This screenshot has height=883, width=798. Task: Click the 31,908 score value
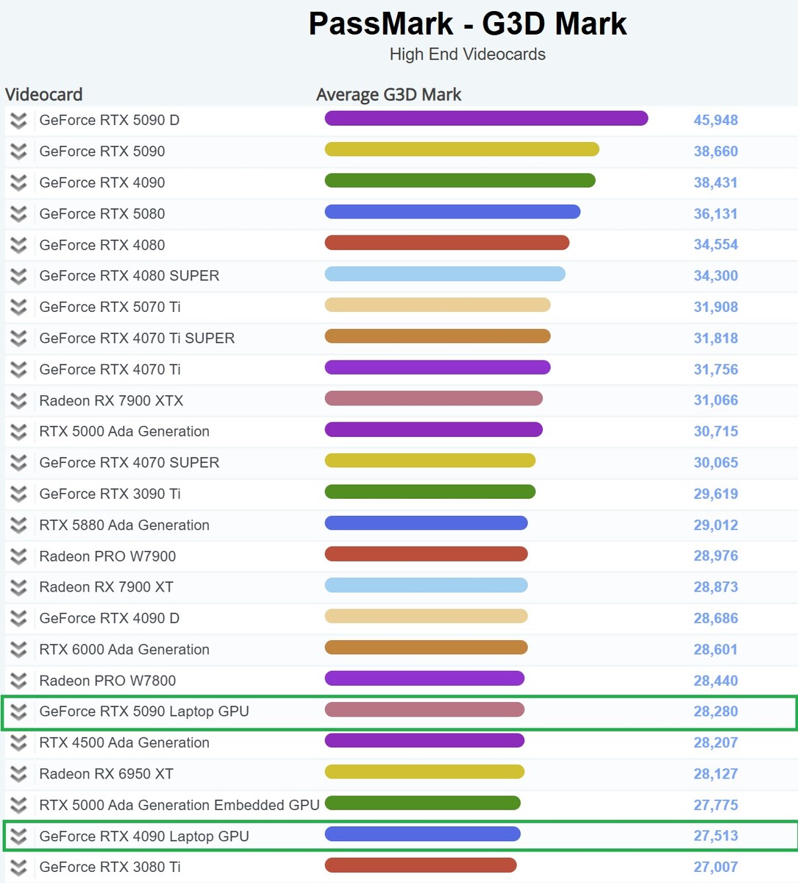point(716,307)
